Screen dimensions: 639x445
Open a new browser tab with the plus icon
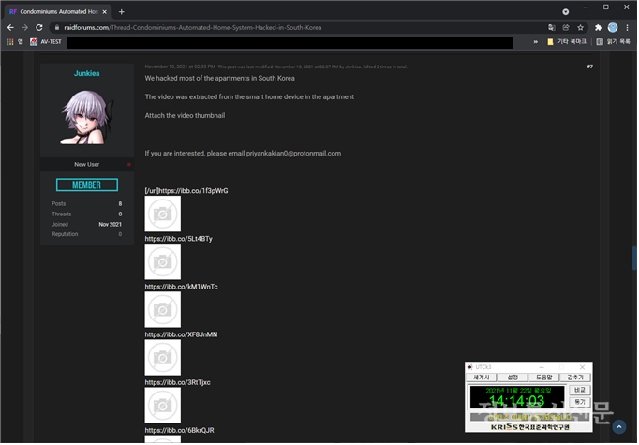pos(122,11)
